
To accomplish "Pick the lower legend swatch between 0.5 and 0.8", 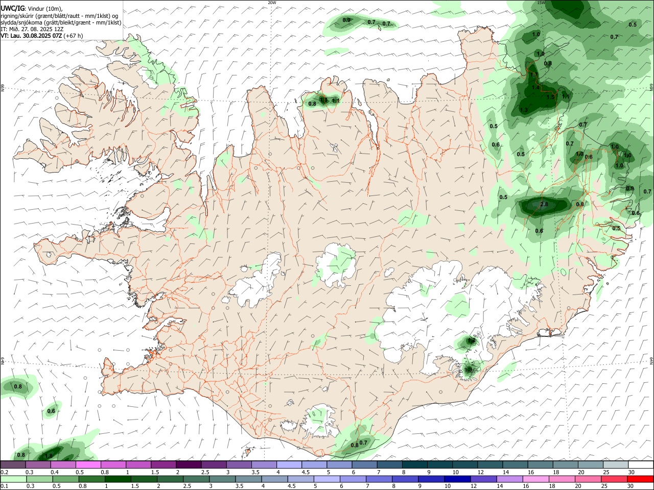I will [65, 479].
